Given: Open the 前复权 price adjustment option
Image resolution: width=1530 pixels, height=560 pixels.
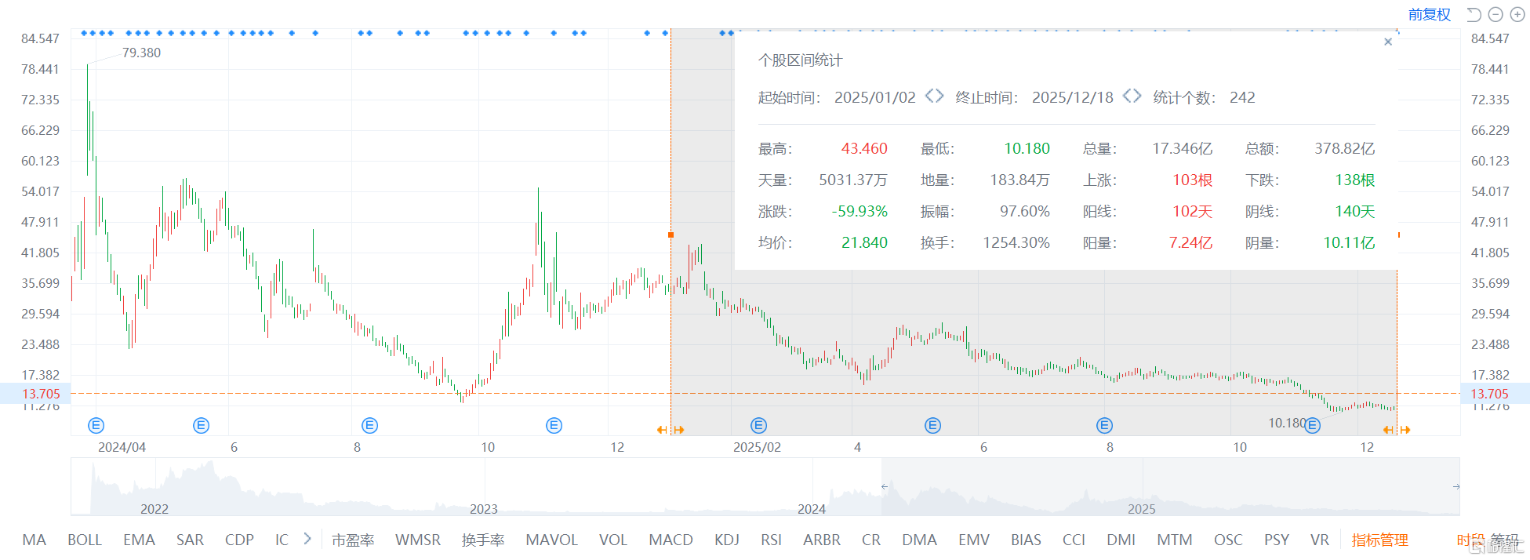Looking at the screenshot, I should (x=1429, y=15).
